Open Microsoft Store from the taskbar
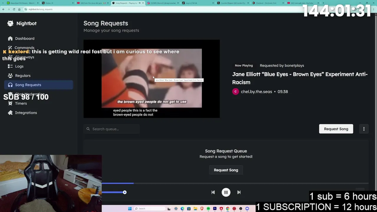377x212 pixels. pos(189,209)
